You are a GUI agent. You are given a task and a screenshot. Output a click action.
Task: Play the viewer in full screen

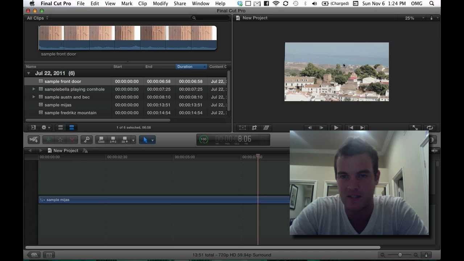pyautogui.click(x=415, y=128)
